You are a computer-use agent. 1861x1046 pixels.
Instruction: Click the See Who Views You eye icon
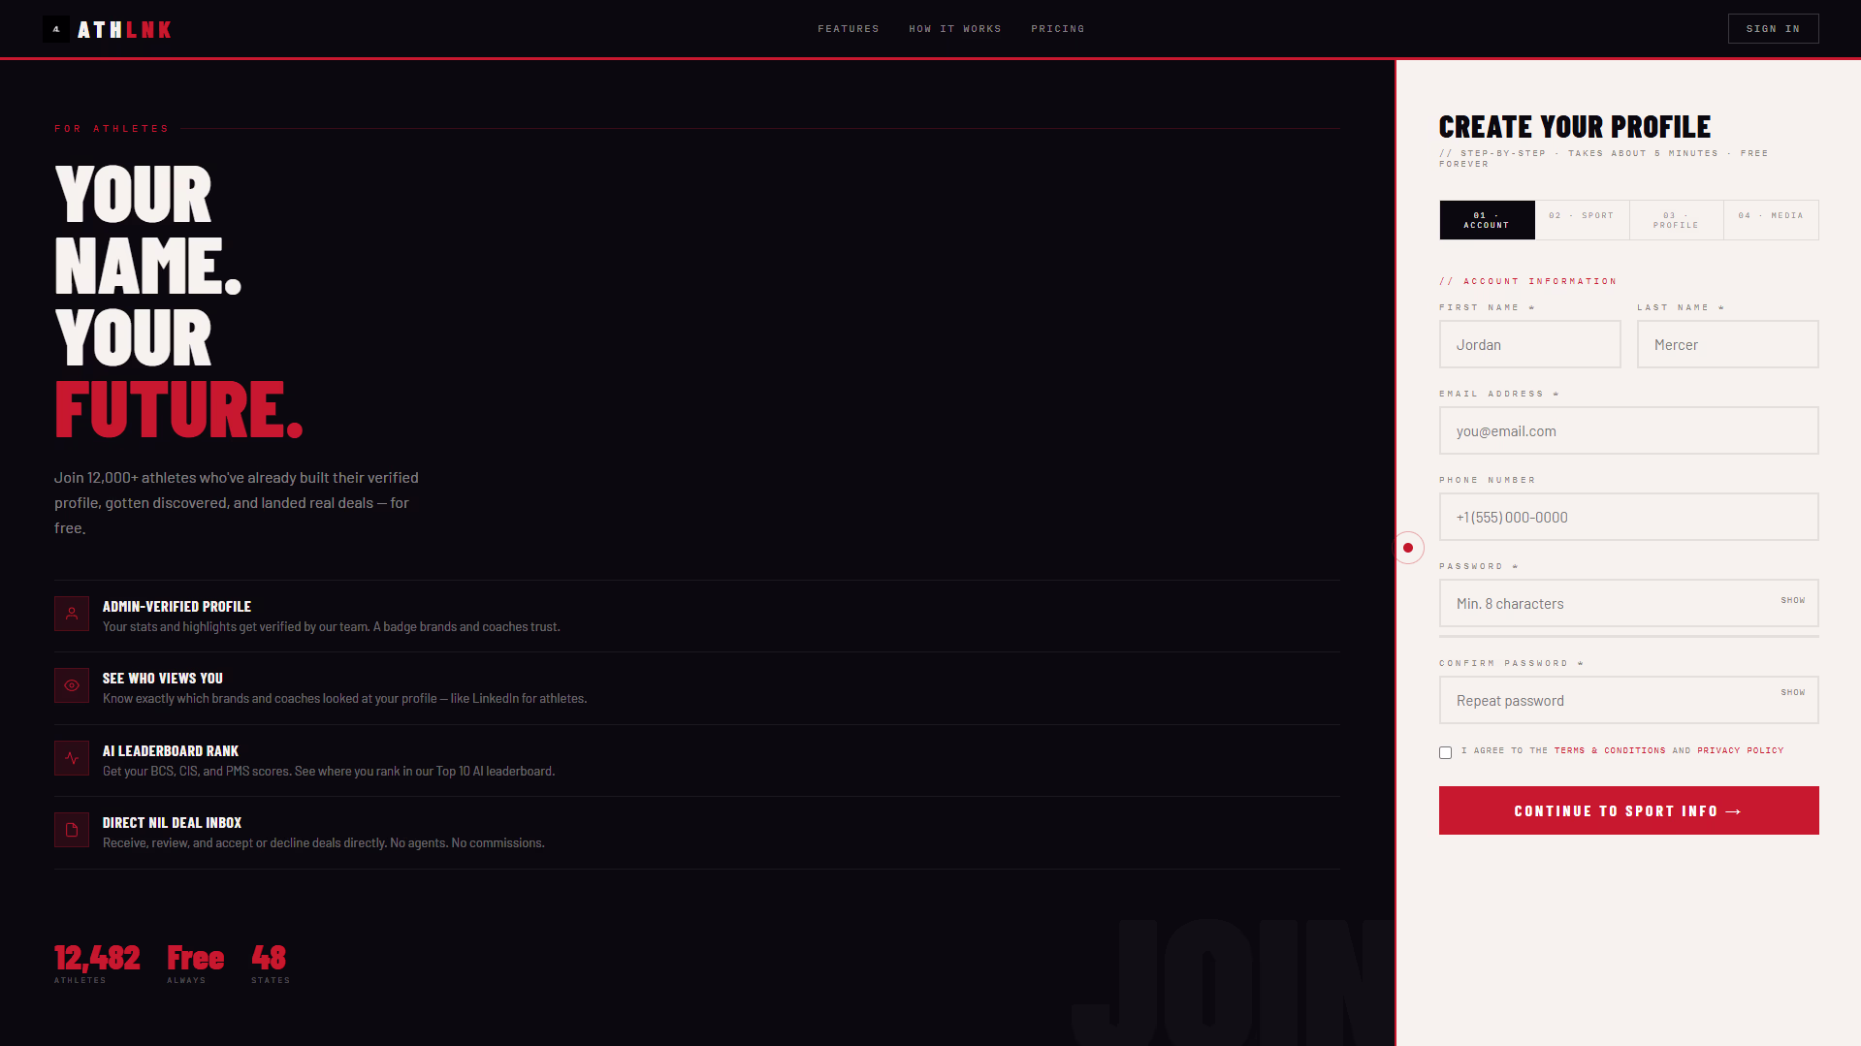point(72,685)
